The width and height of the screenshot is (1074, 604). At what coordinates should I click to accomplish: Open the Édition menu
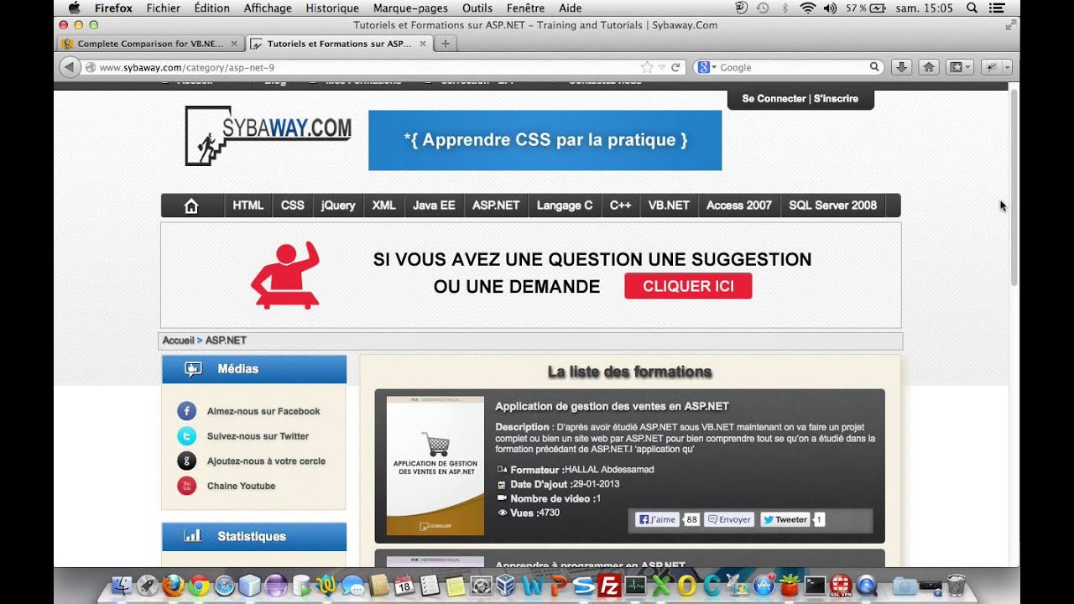pos(211,8)
